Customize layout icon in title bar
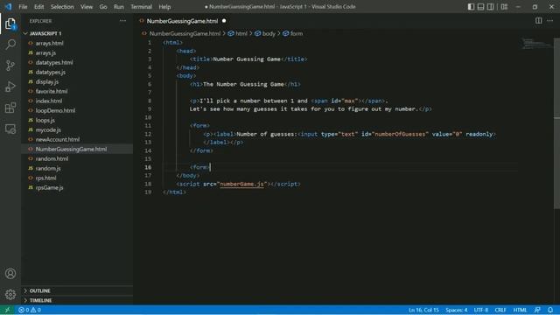Image resolution: width=560 pixels, height=315 pixels. click(504, 7)
